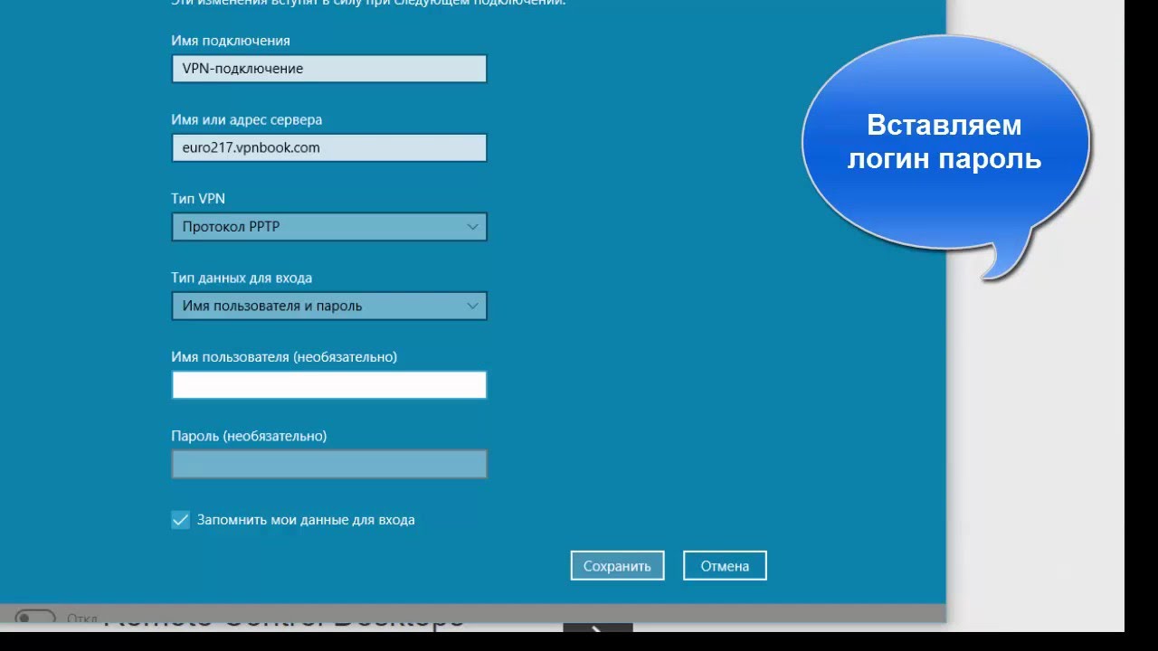Screen dimensions: 1158x651
Task: Click the 'Сохранить' button
Action: coord(617,566)
